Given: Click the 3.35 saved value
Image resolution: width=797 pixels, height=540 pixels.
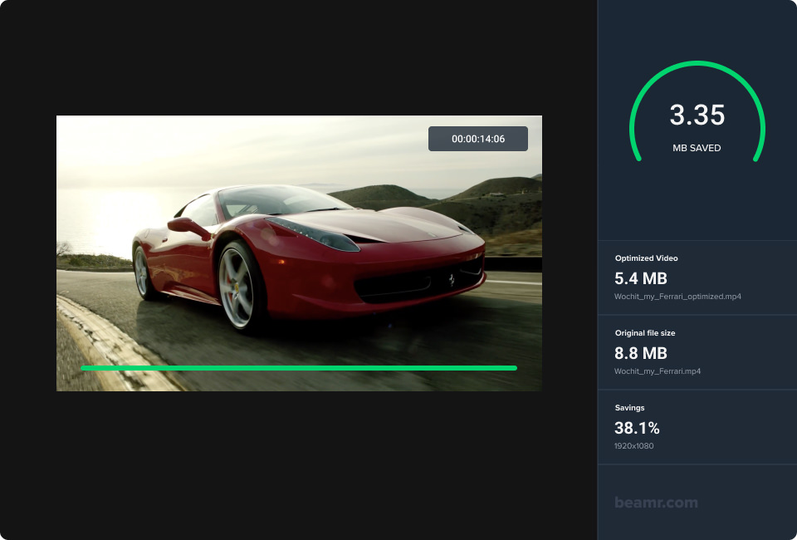Looking at the screenshot, I should [x=697, y=115].
